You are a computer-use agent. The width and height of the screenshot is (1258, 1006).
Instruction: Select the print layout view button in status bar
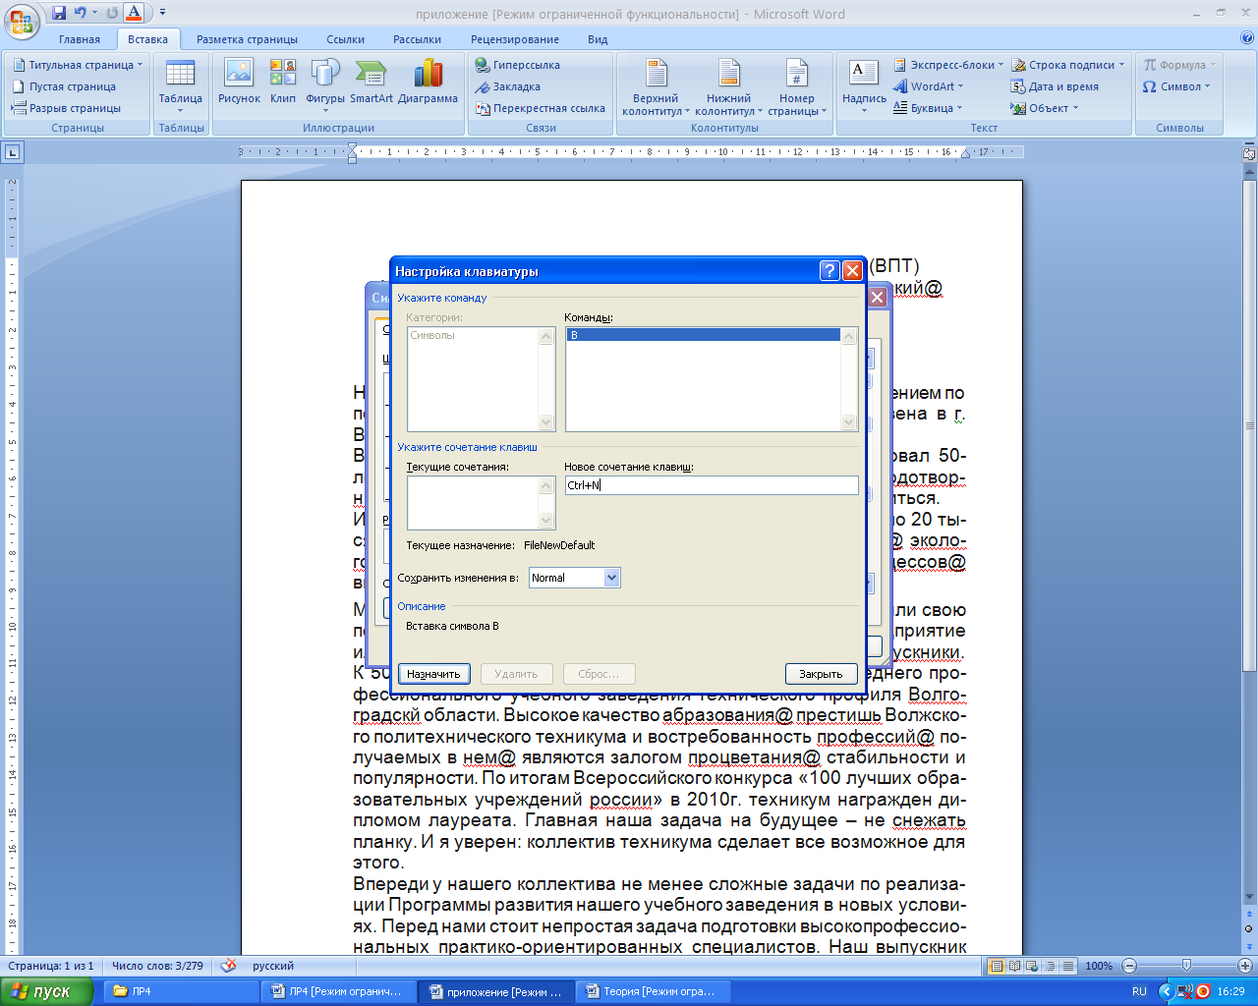997,966
